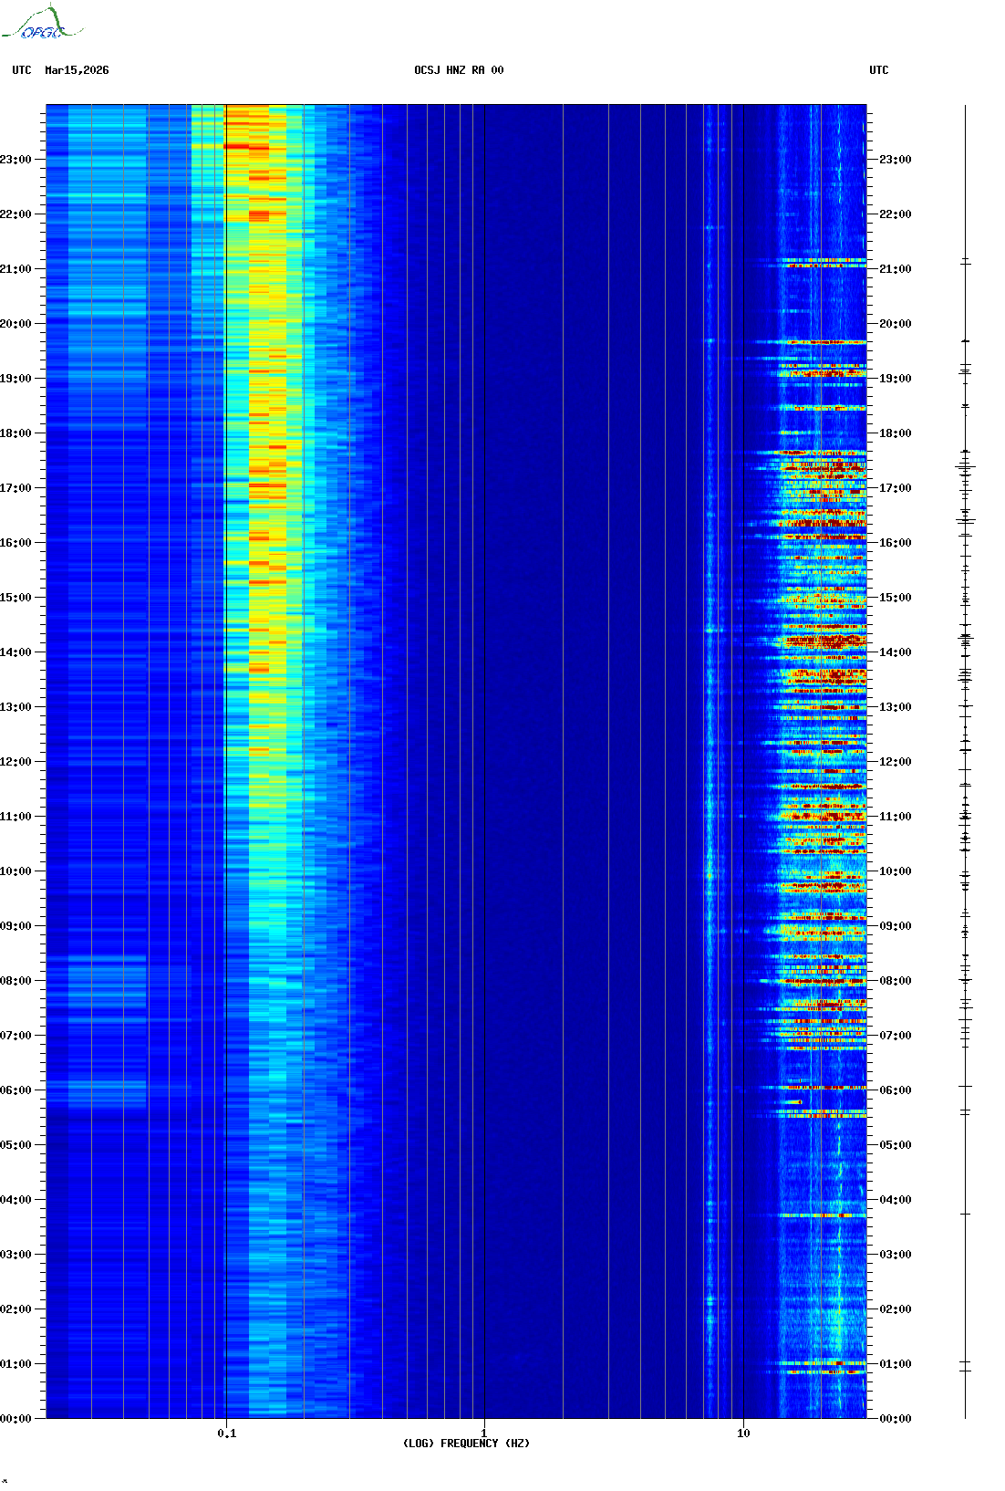Click the 1 Hz frequency axis label
This screenshot has width=1005, height=1491.
pyautogui.click(x=483, y=1433)
